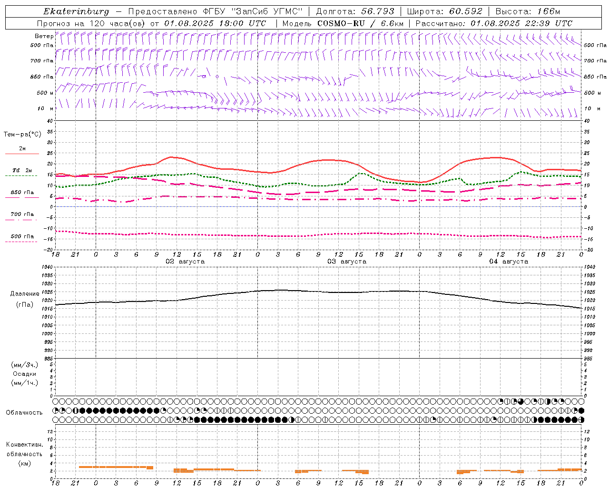The width and height of the screenshot is (609, 487).
Task: Select the '(гПа)' pressure unit label
Action: pos(25,305)
